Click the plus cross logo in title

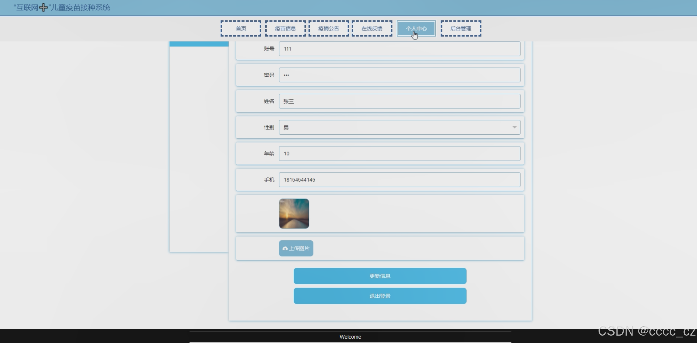(x=44, y=7)
